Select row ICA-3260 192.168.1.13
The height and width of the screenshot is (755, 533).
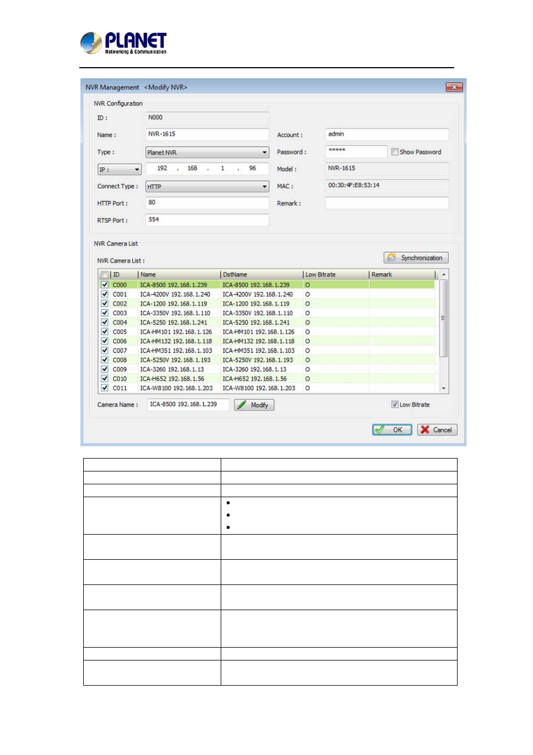coord(267,369)
